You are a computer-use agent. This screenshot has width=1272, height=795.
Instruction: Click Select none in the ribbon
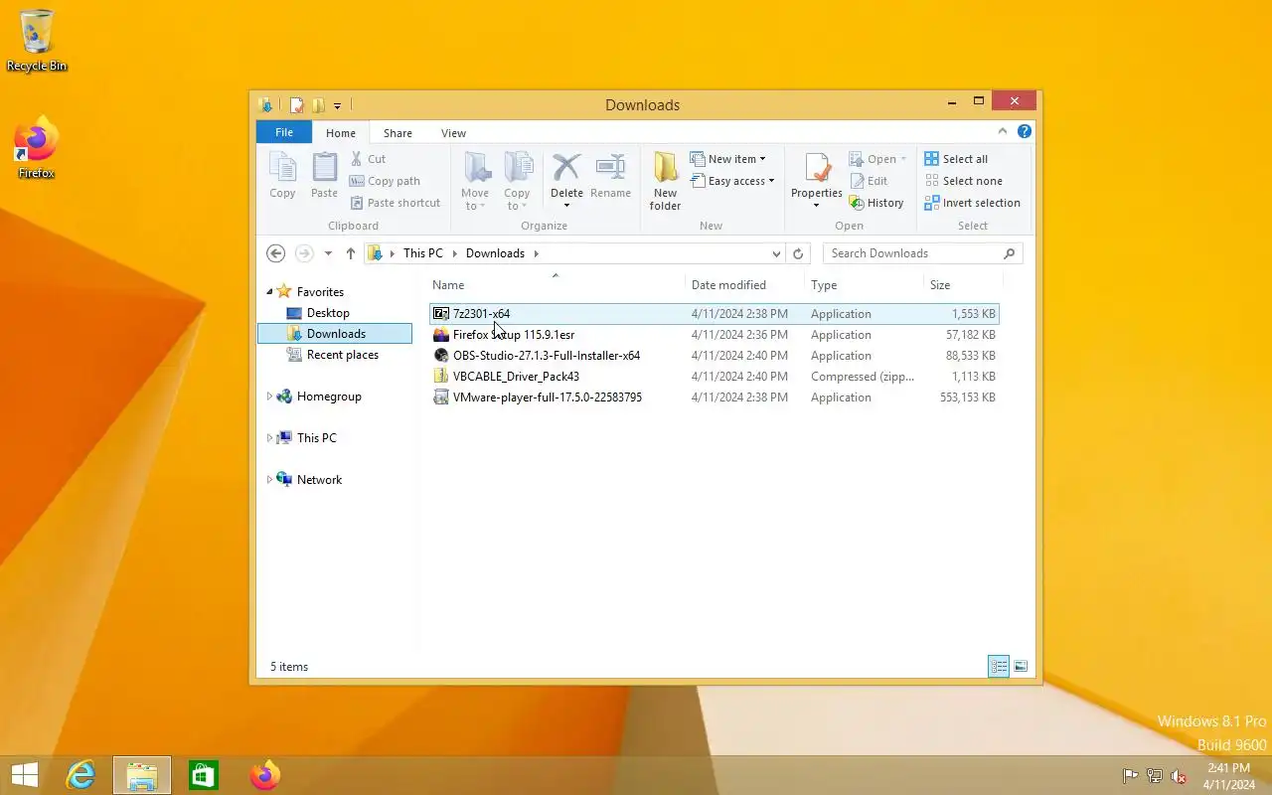click(963, 181)
